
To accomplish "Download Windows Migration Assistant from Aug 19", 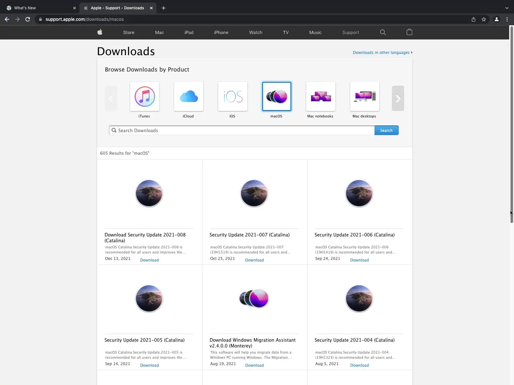I will pyautogui.click(x=254, y=365).
